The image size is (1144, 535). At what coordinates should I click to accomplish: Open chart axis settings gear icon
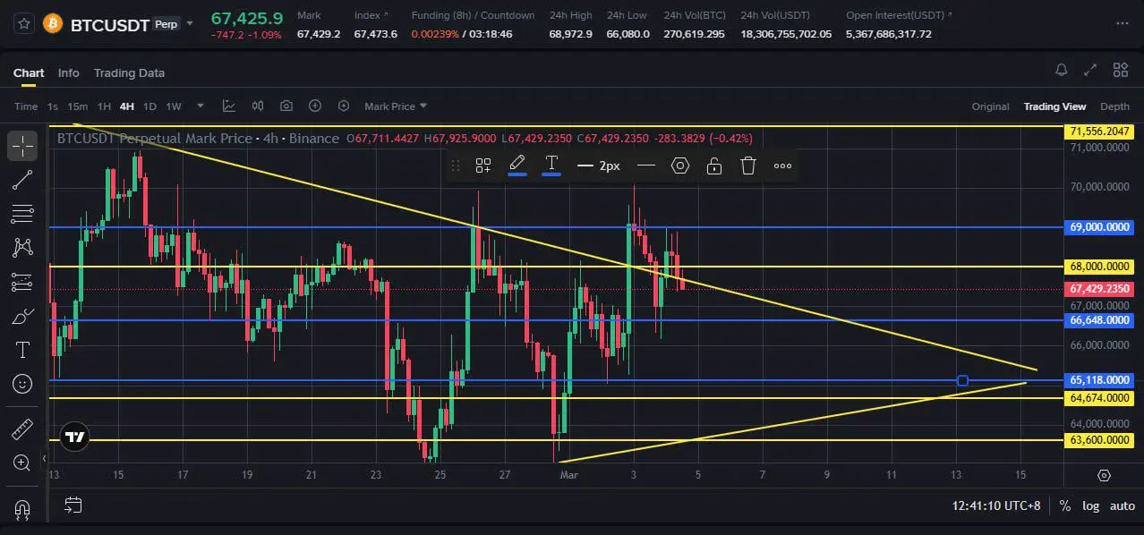pos(1105,476)
